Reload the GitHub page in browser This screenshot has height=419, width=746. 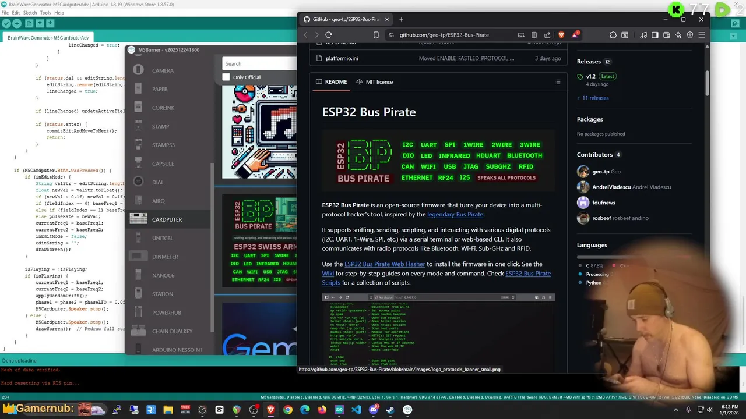pyautogui.click(x=329, y=35)
